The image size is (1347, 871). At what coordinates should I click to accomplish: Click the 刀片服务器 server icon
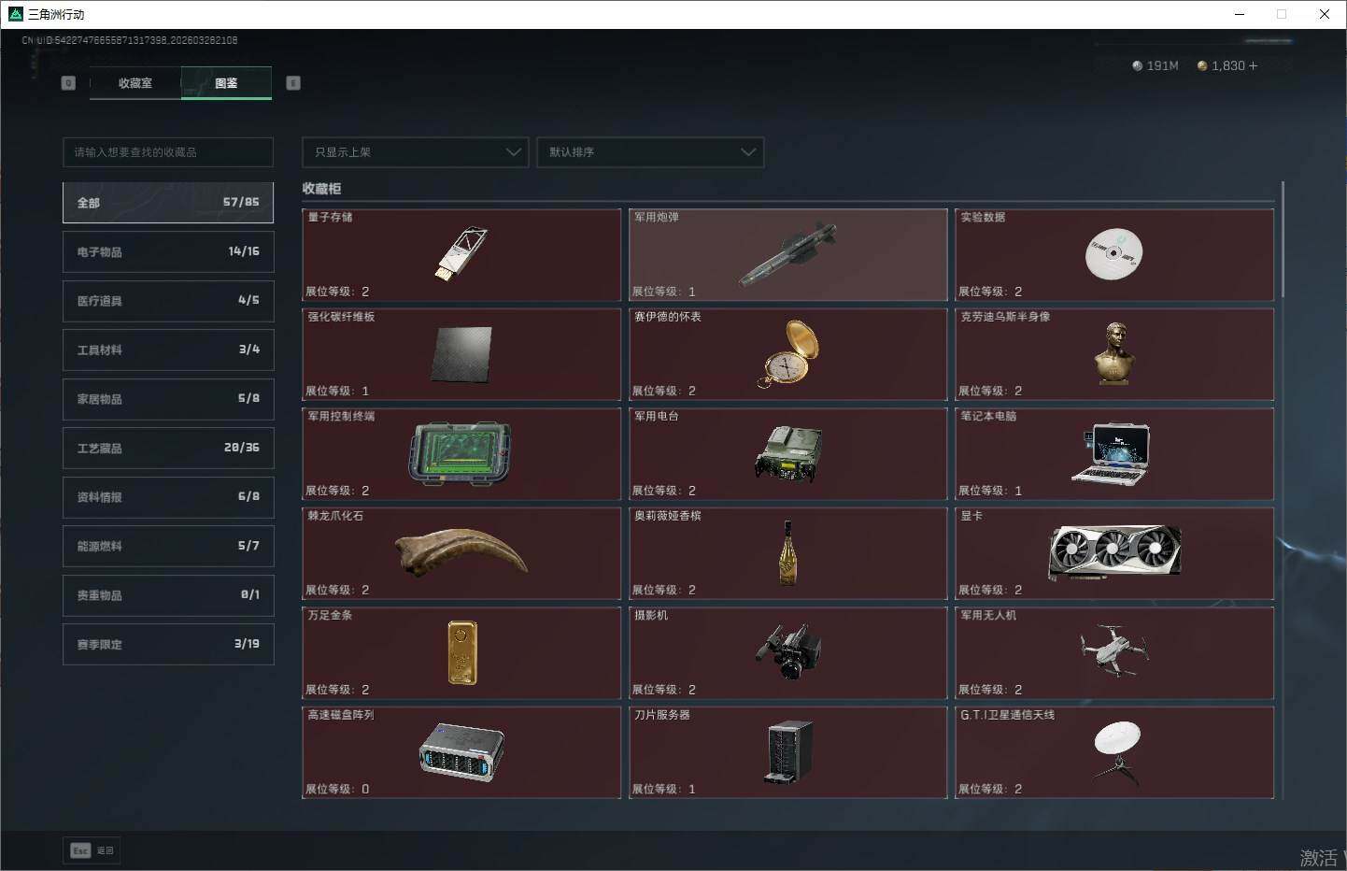789,751
